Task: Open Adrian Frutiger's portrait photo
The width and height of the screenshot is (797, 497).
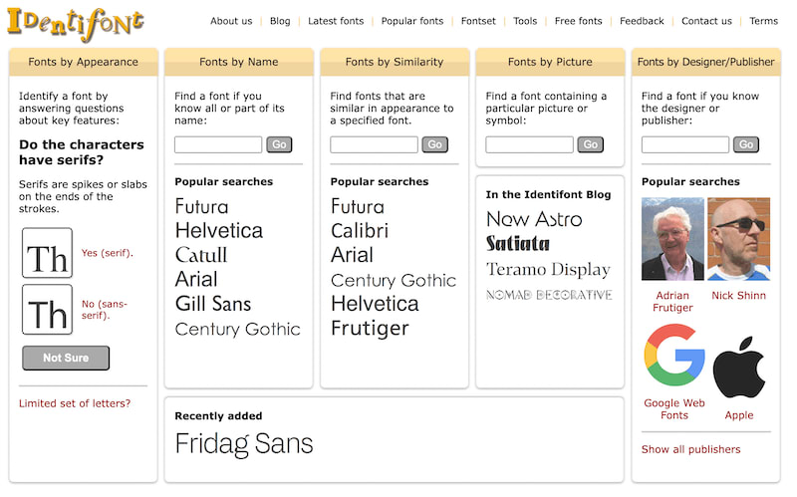Action: coord(672,239)
